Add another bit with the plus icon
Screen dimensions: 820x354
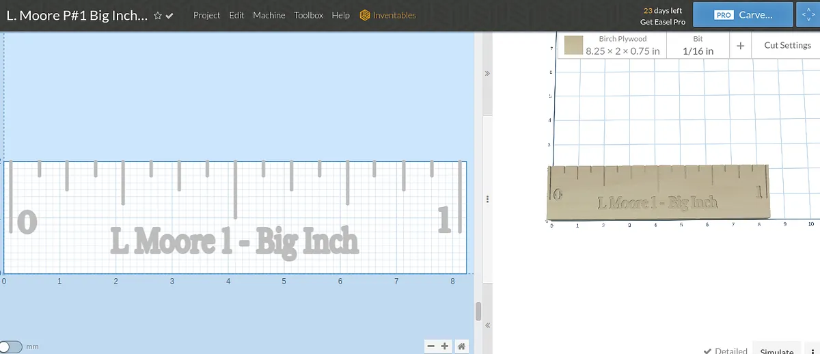(x=741, y=46)
